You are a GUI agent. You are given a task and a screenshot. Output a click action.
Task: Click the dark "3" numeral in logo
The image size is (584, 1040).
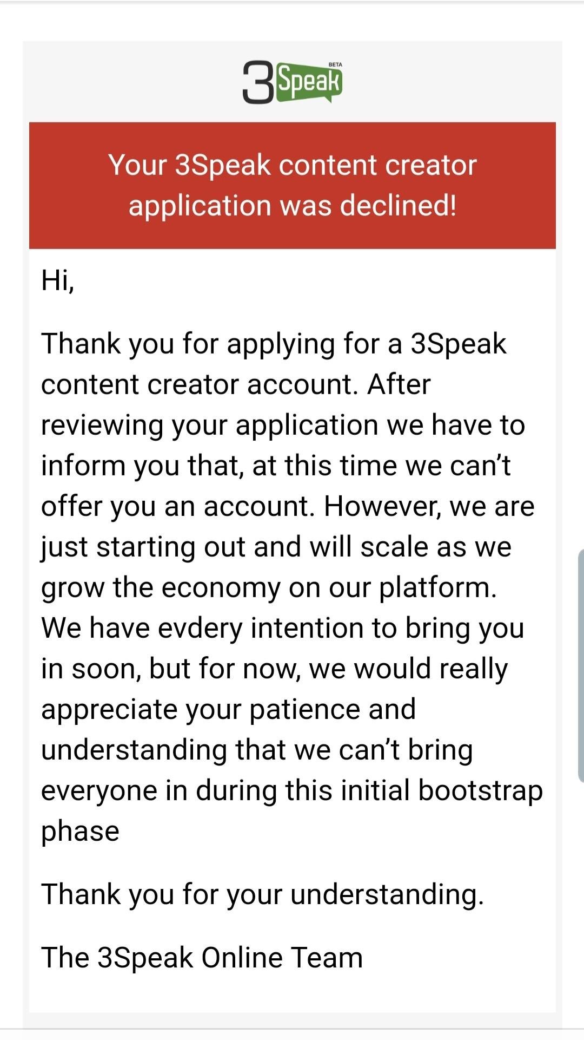pyautogui.click(x=258, y=82)
